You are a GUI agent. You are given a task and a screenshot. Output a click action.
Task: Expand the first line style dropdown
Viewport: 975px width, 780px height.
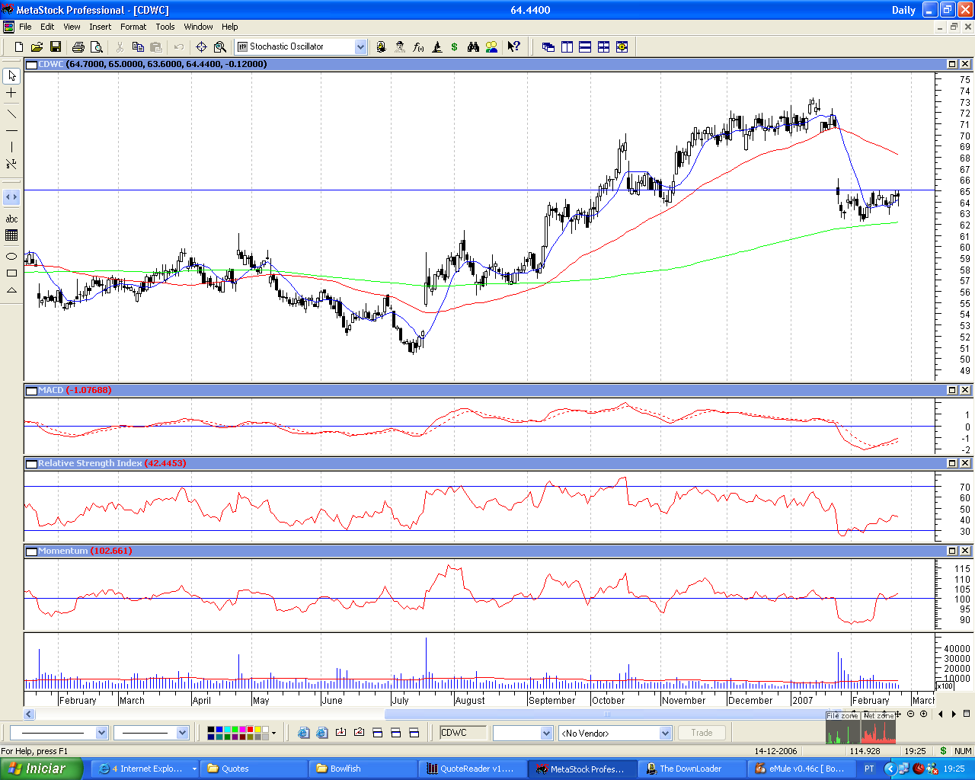pyautogui.click(x=101, y=733)
